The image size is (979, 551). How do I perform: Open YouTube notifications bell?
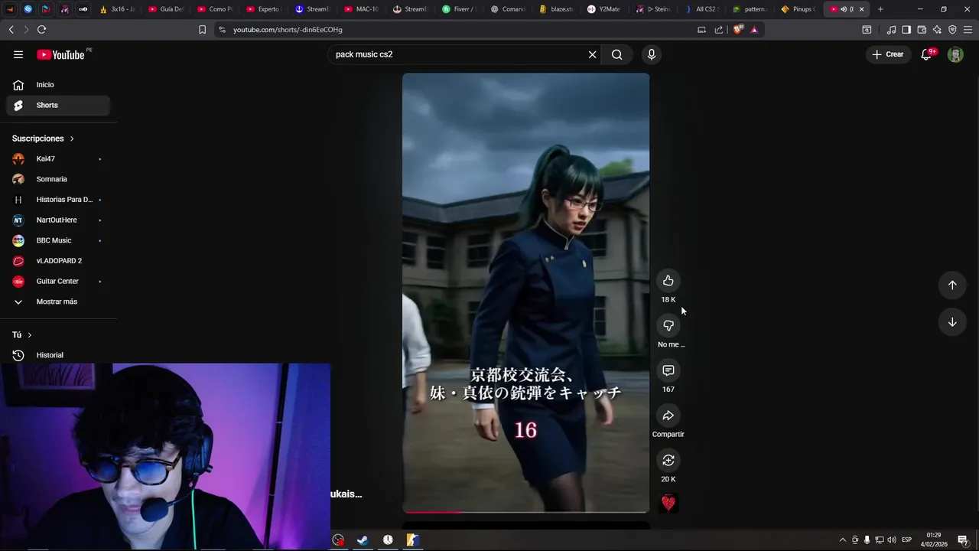tap(926, 54)
